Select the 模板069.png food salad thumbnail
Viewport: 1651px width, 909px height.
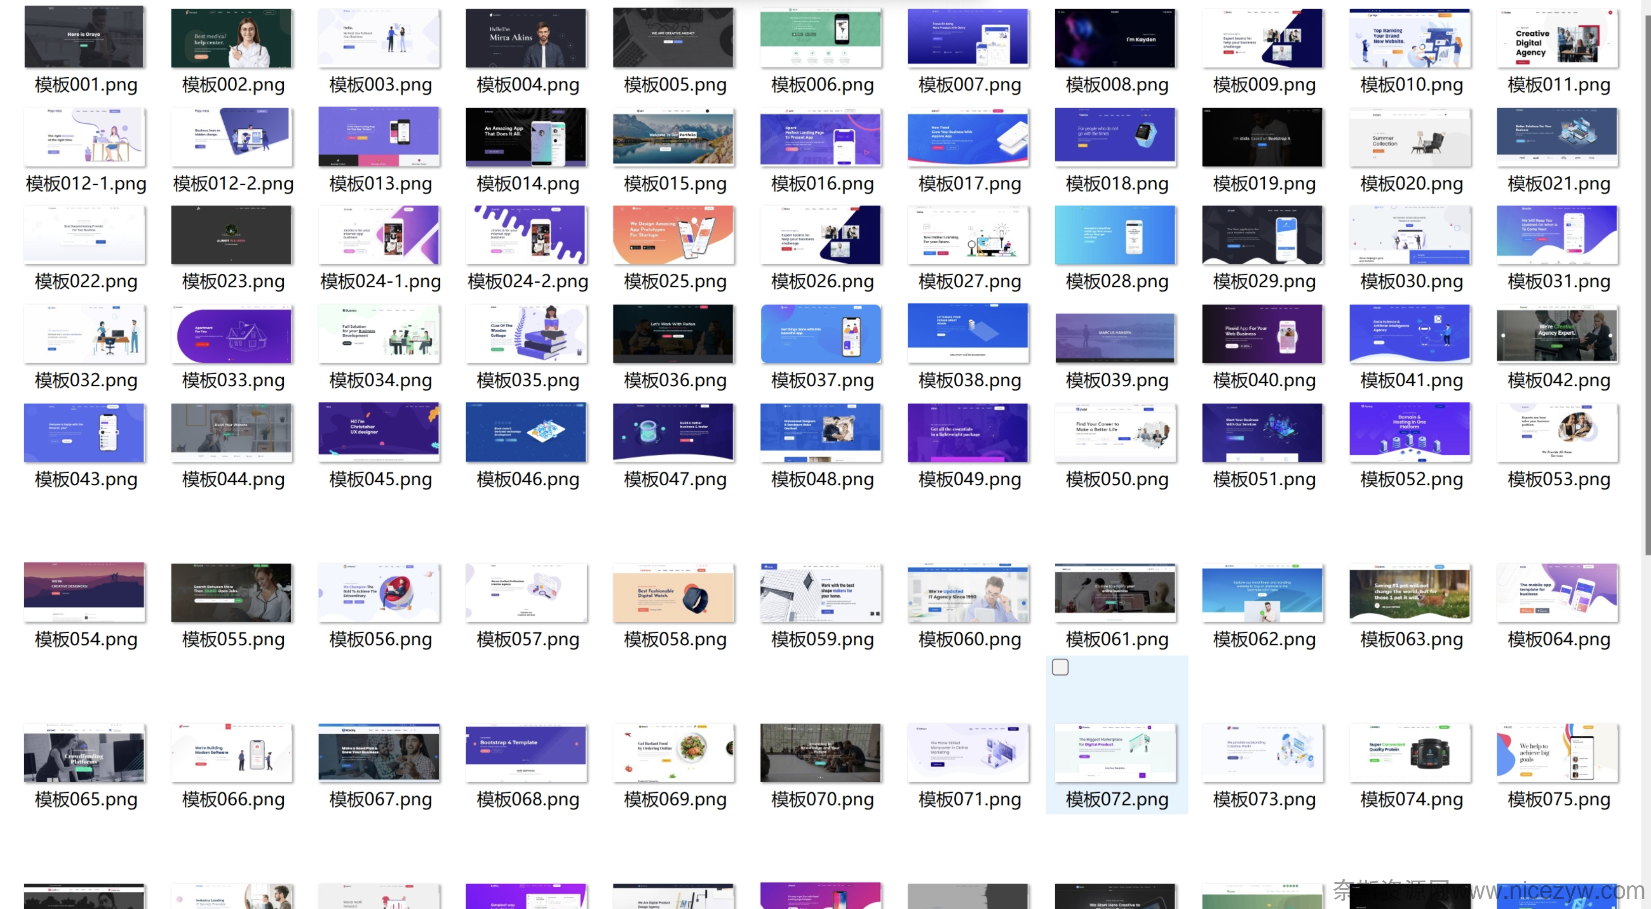pos(674,753)
